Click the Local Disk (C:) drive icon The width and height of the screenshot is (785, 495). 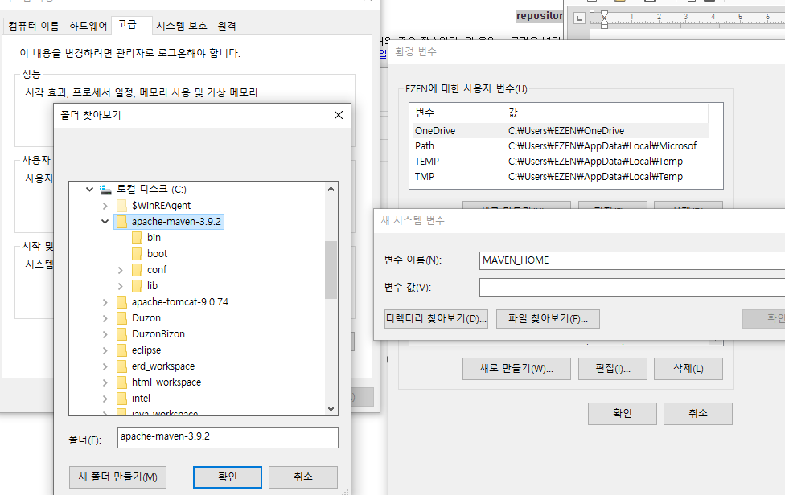(x=105, y=190)
